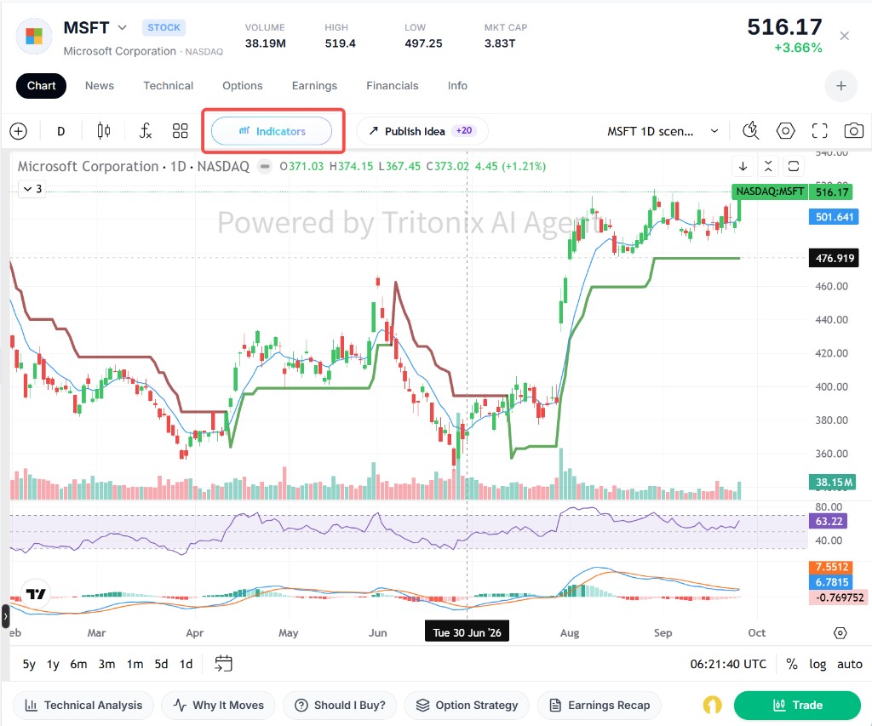Set chart range to 1y
Viewport: 872px width, 726px height.
(53, 664)
